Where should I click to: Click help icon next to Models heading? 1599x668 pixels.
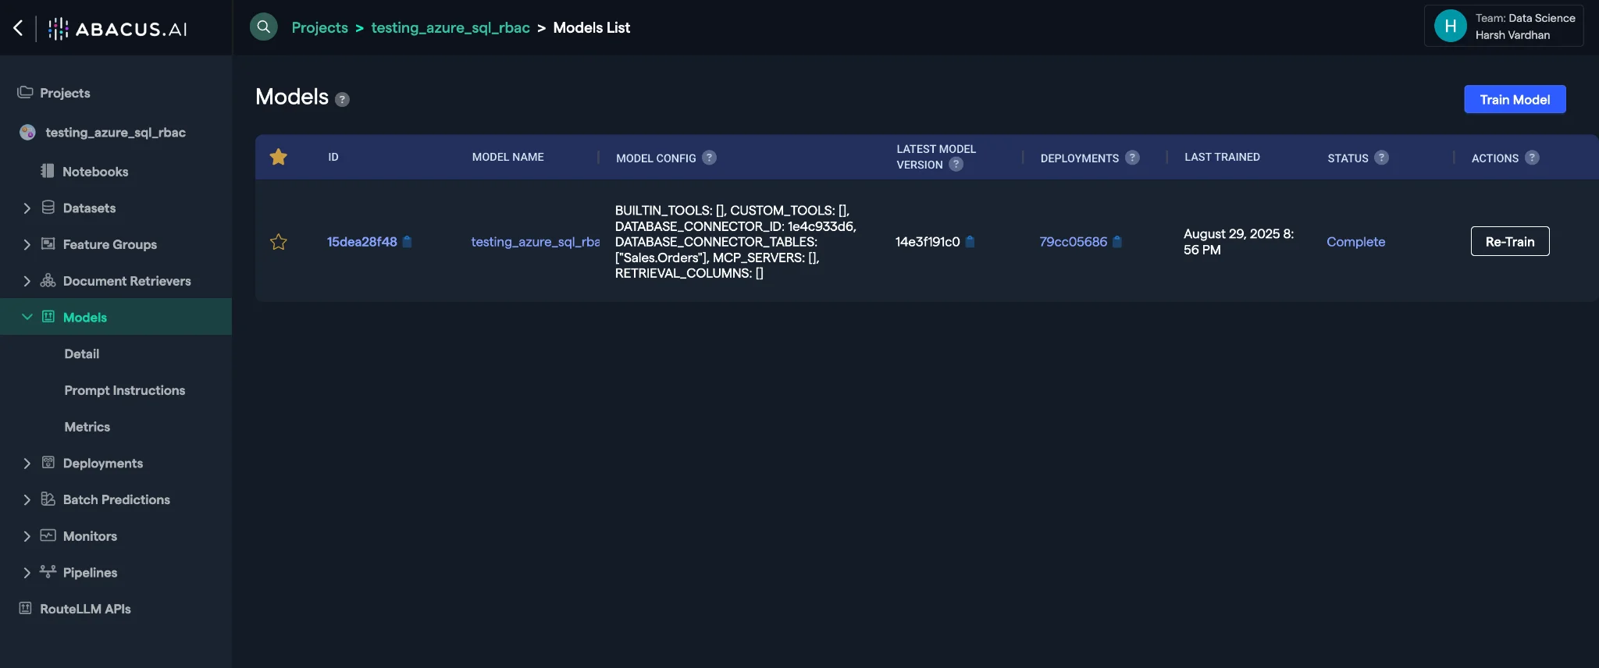point(342,99)
